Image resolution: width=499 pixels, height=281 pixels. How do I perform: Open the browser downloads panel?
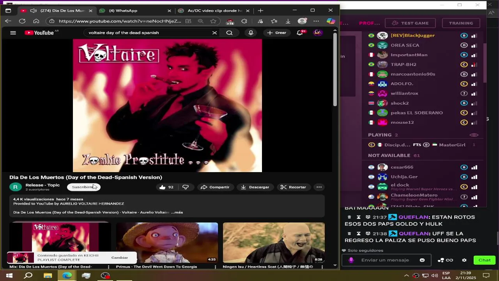tap(288, 21)
